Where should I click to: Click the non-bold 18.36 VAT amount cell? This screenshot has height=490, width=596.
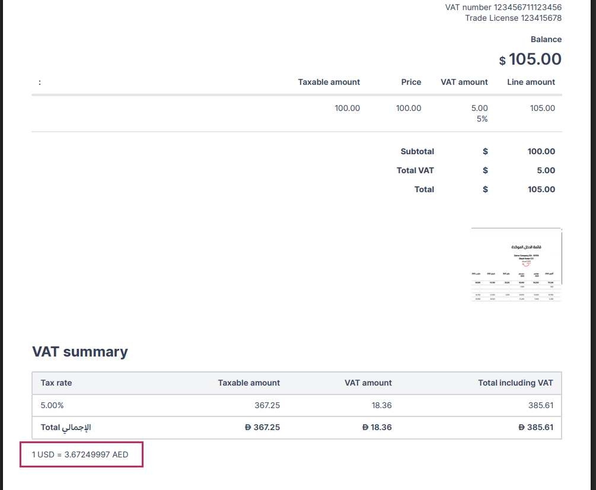click(x=381, y=405)
